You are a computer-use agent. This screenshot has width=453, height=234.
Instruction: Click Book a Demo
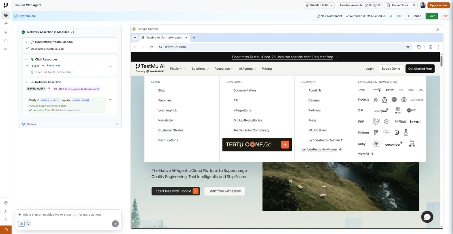point(391,69)
